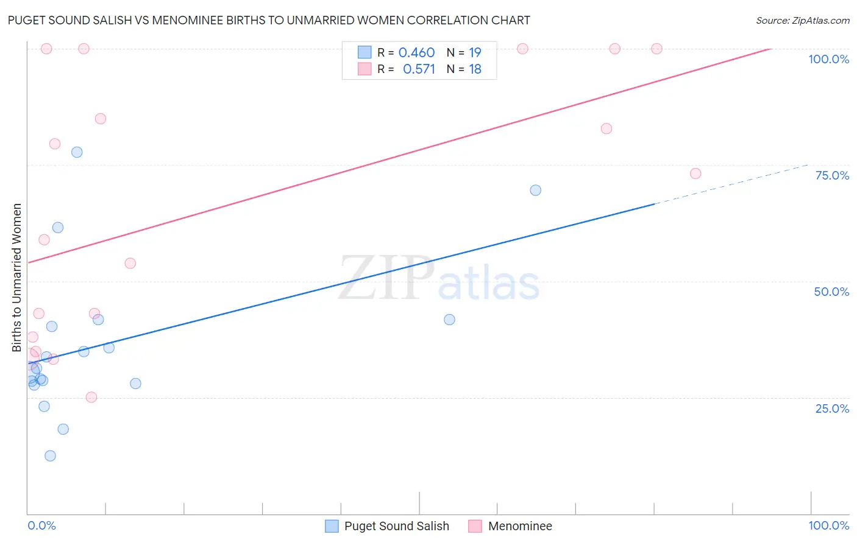Viewport: 857px width, 543px height.
Task: Click the pink swatch beside R = 0.571
Action: (364, 69)
